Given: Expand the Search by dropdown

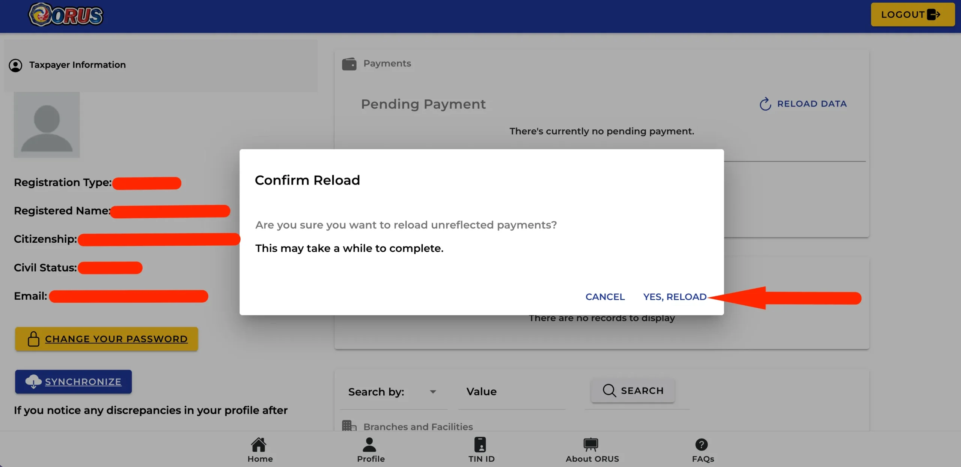Looking at the screenshot, I should coord(393,392).
